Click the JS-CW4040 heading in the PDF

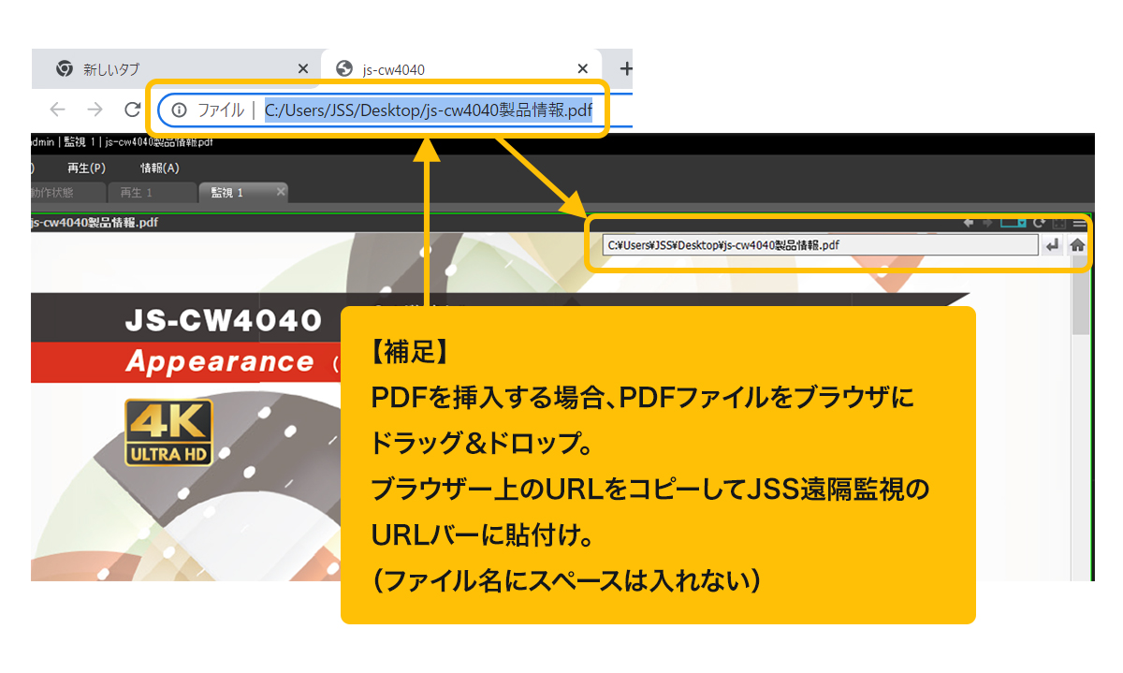[x=223, y=321]
